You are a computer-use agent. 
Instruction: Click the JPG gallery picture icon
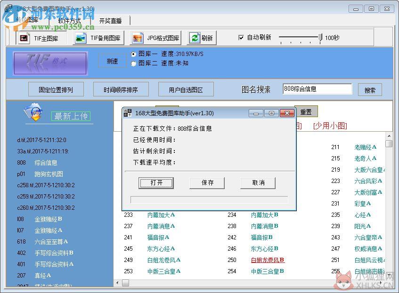(138, 38)
